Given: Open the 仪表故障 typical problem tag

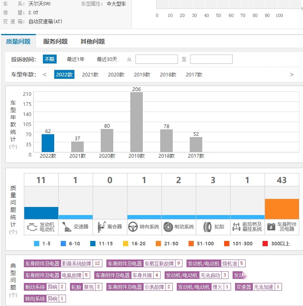Looking at the screenshot, I should (x=140, y=287).
